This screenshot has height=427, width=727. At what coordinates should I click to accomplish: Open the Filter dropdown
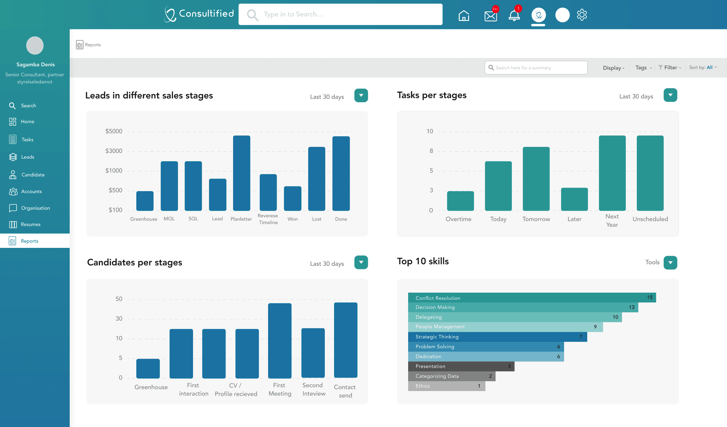pyautogui.click(x=670, y=67)
